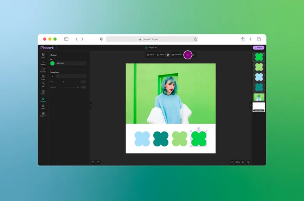Click the light blue clover on canvas
Image resolution: width=304 pixels, height=201 pixels.
pyautogui.click(x=142, y=139)
